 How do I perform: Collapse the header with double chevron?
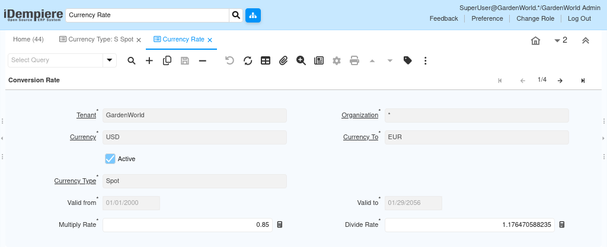586,41
